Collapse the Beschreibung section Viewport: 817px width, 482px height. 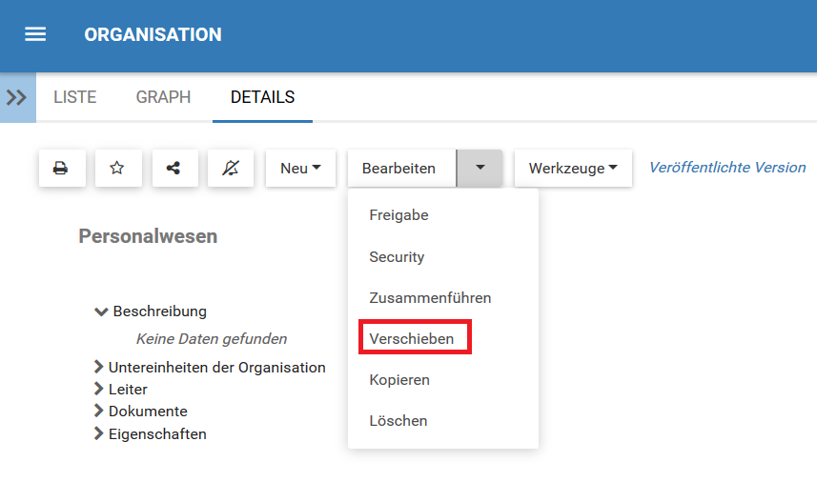[x=102, y=311]
